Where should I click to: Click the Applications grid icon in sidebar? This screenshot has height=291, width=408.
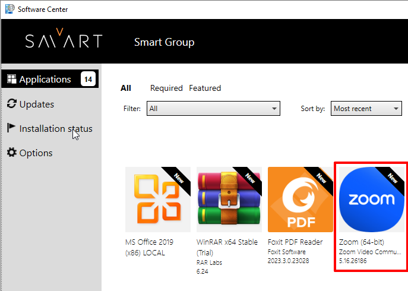[11, 80]
